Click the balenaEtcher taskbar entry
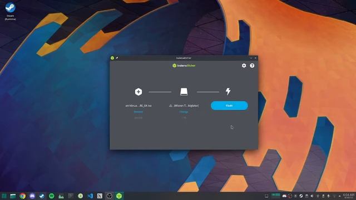 (x=119, y=196)
